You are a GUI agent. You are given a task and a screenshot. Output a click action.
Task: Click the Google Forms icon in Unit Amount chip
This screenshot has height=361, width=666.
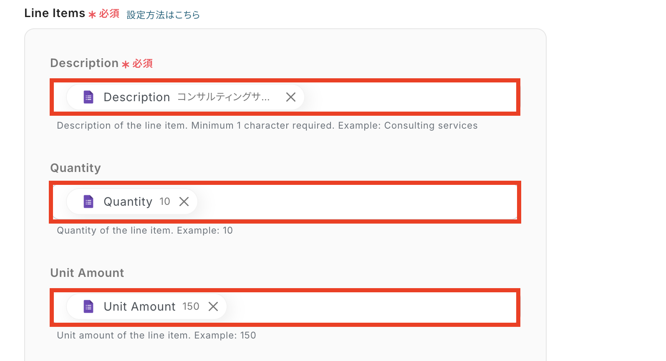88,306
